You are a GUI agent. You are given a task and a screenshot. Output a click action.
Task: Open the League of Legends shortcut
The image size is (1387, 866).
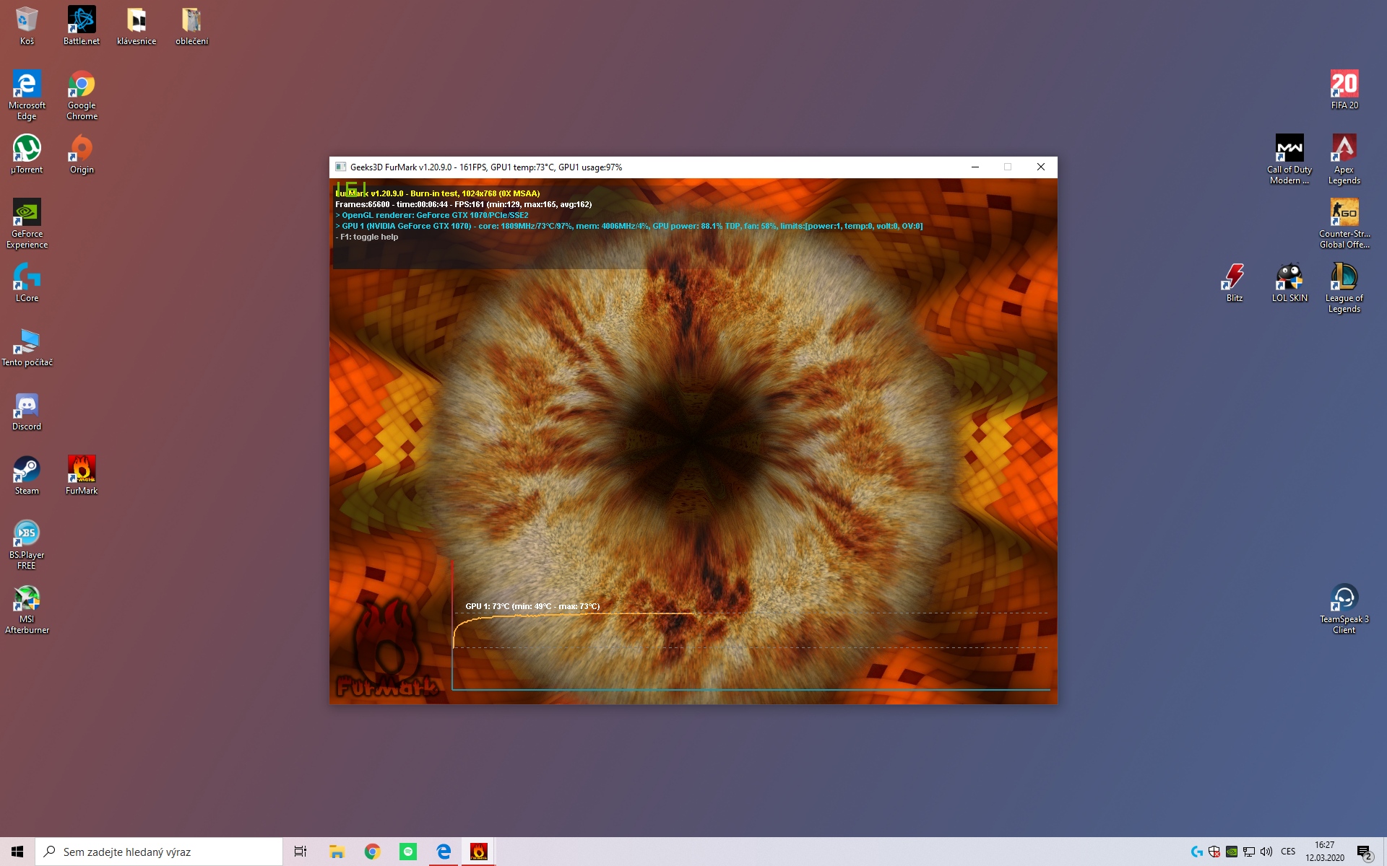point(1344,287)
